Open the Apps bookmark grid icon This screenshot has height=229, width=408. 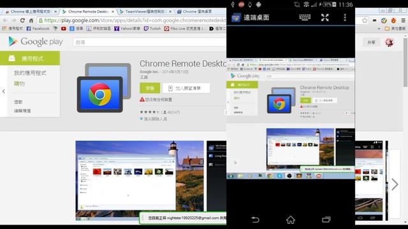coord(4,29)
